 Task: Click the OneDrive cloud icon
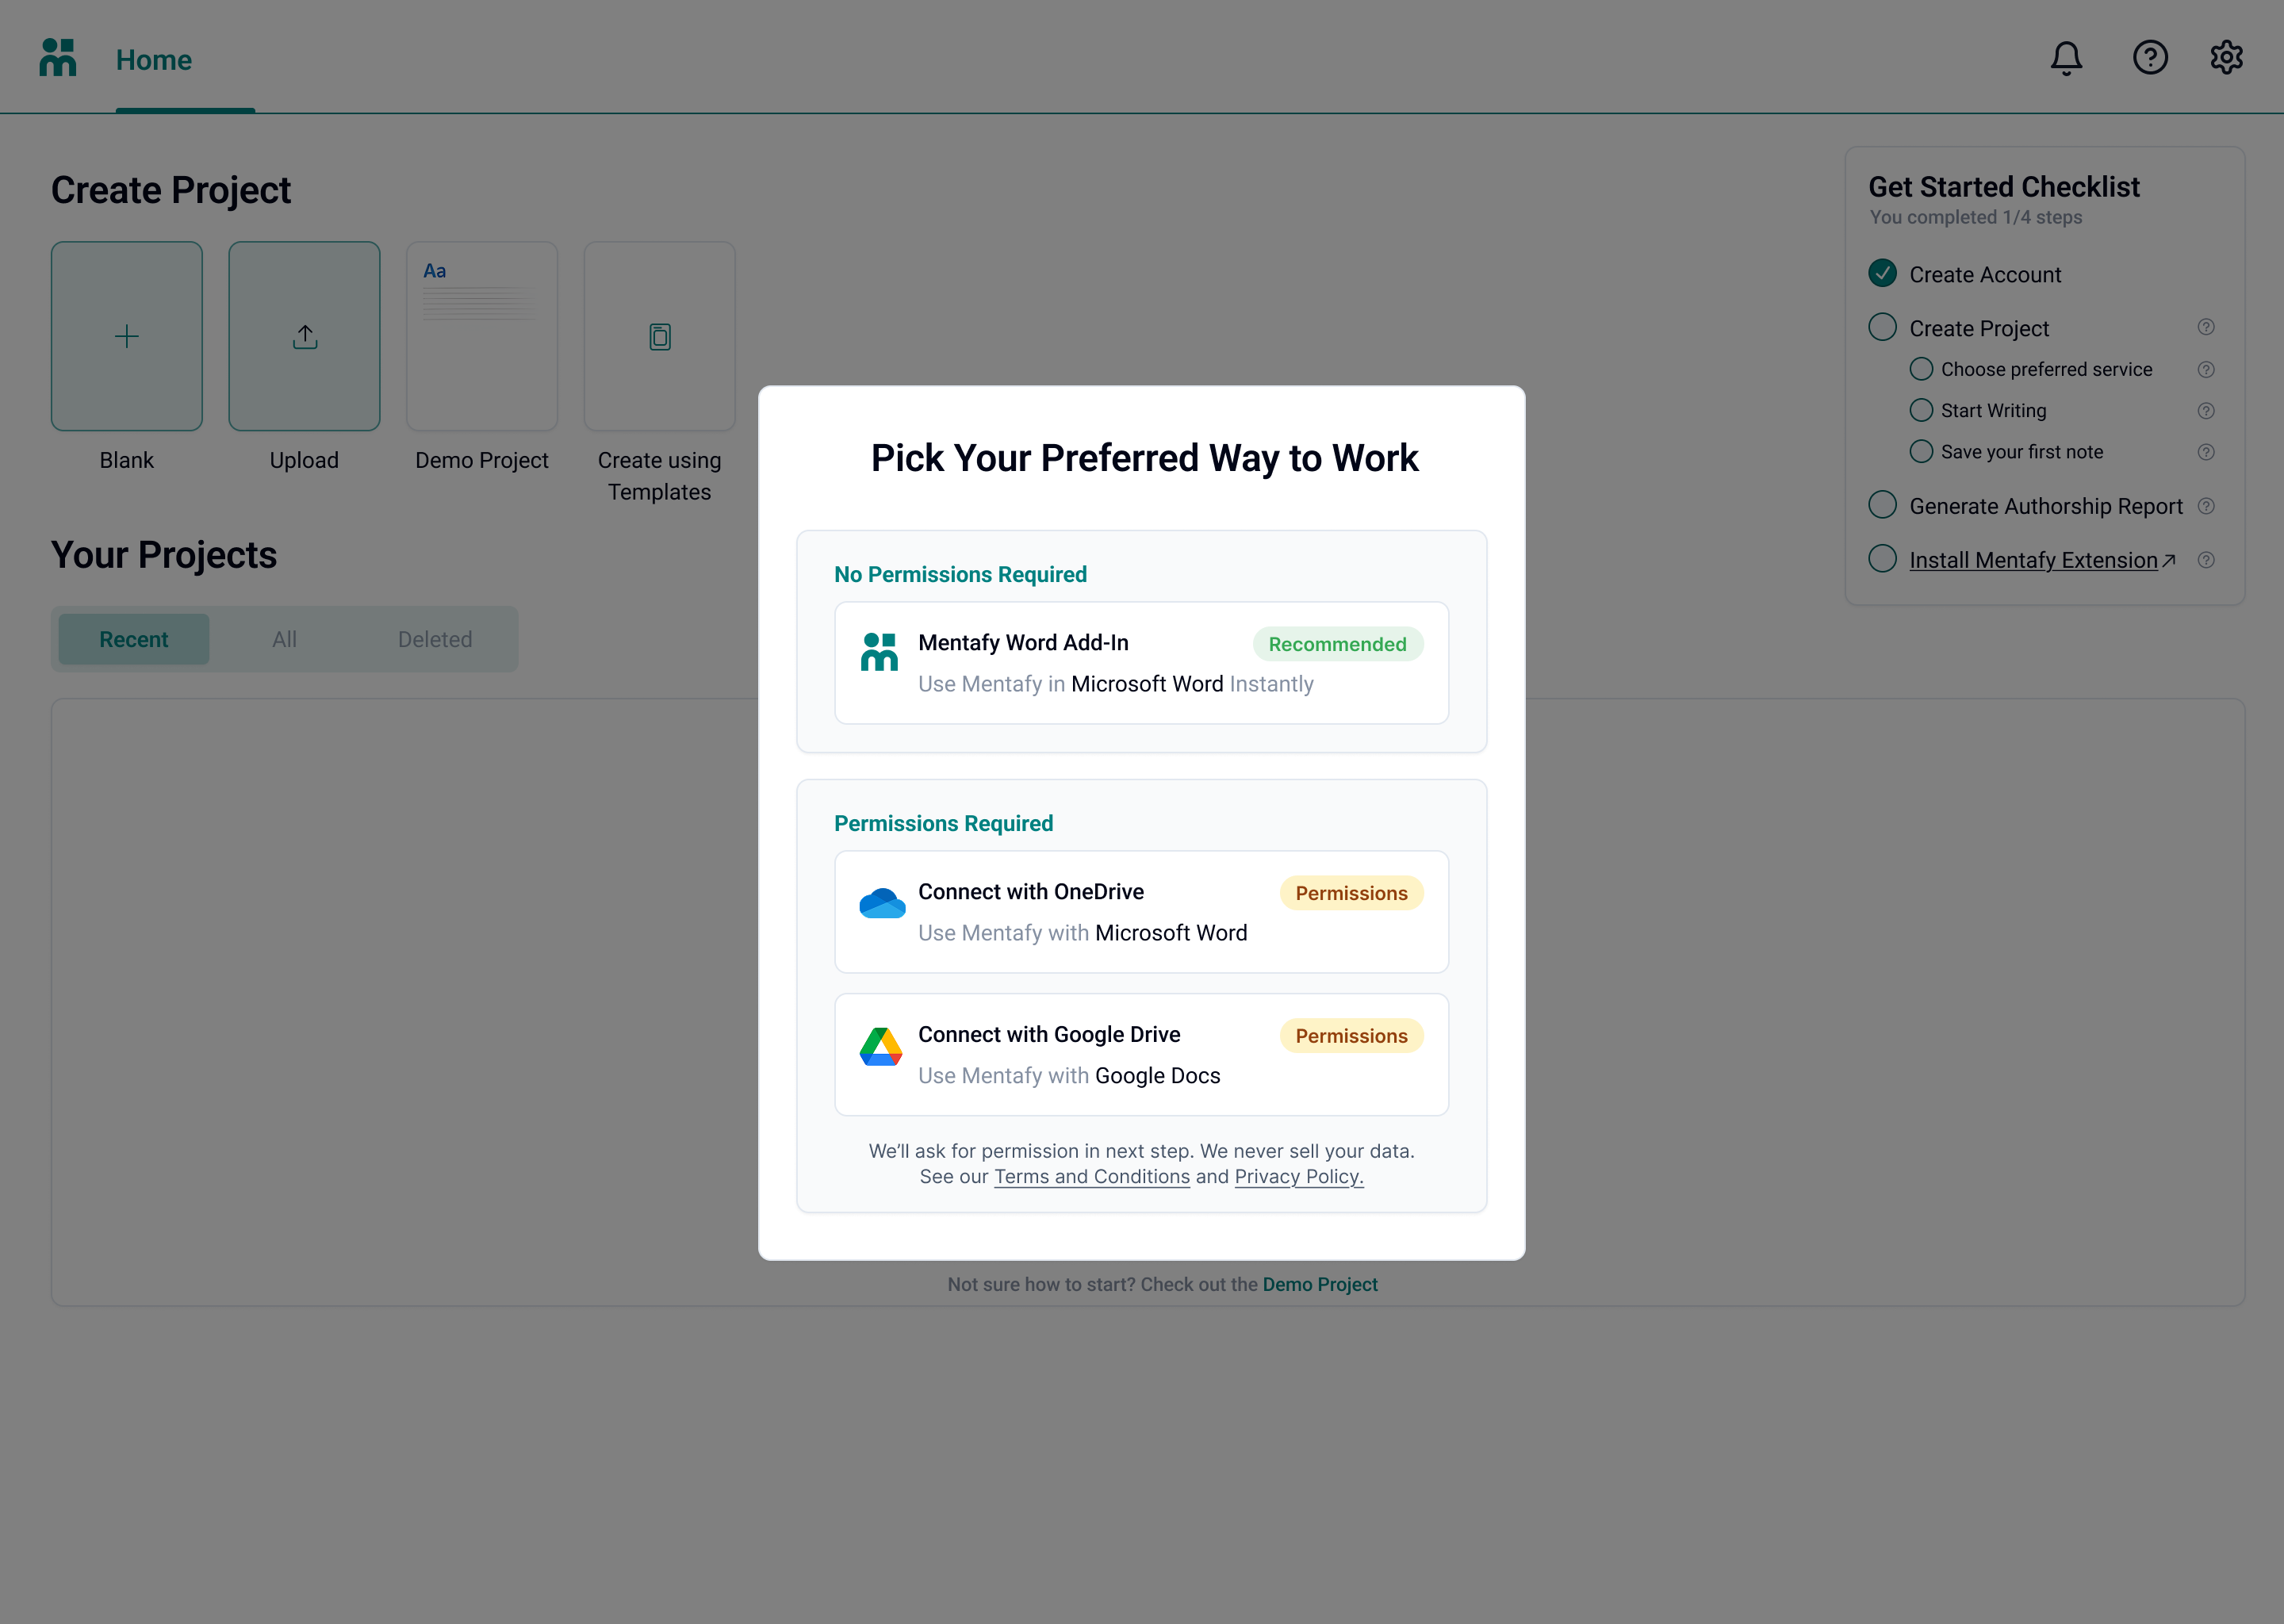click(882, 903)
